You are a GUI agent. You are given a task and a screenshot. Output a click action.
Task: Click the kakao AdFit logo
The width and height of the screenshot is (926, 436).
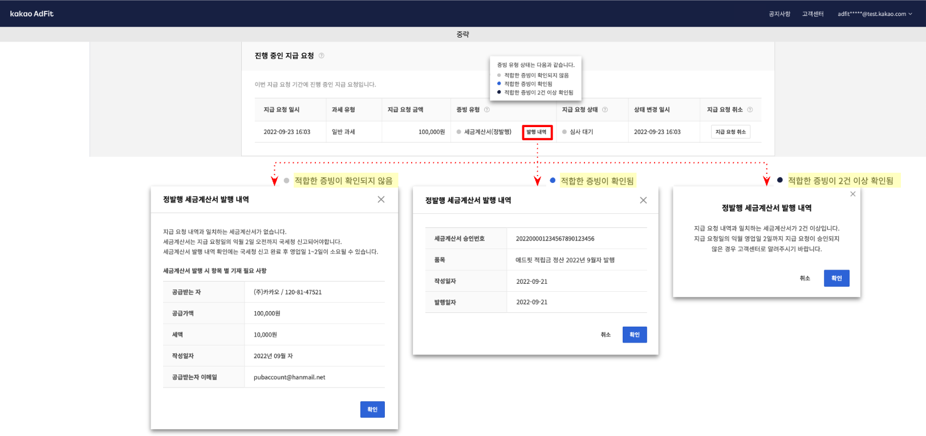[x=32, y=14]
